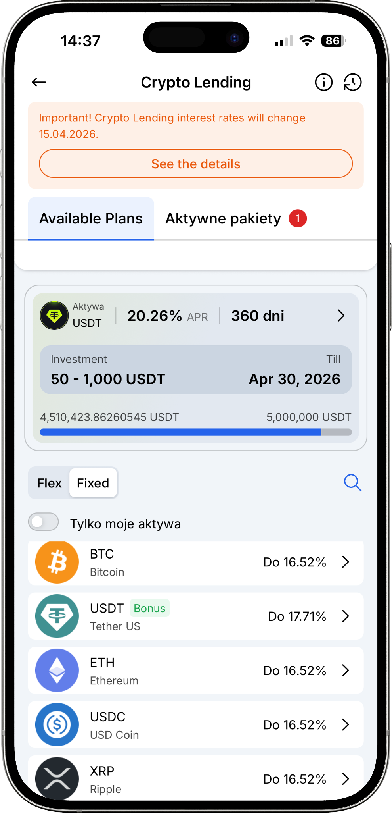Open the 360 dni promo chevron

tap(341, 316)
